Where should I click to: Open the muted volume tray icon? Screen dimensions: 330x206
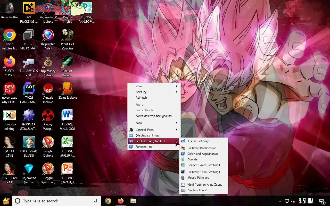[293, 201]
